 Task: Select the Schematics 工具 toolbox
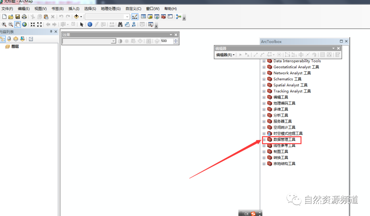coord(287,79)
